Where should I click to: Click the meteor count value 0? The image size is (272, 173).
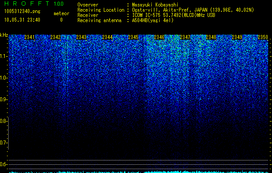(x=61, y=20)
